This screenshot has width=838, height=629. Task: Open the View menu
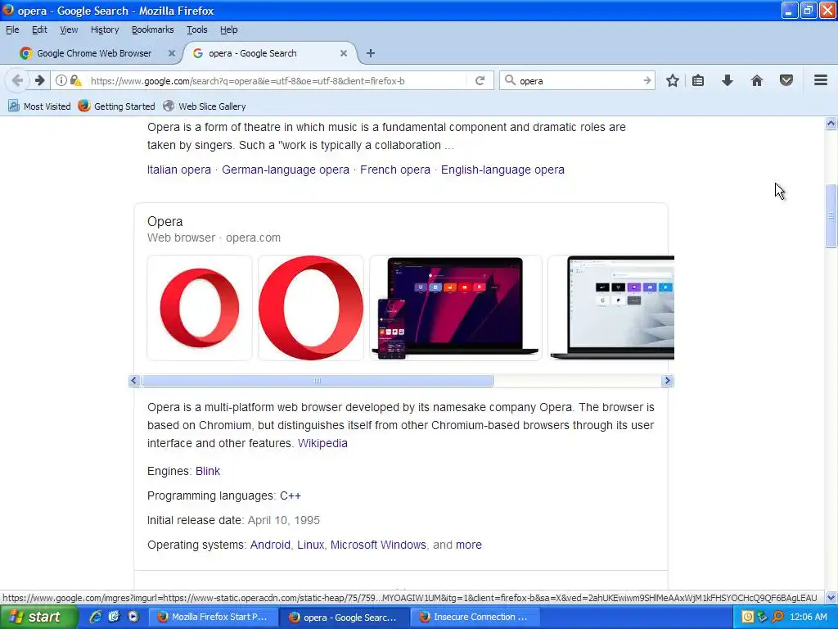point(69,29)
